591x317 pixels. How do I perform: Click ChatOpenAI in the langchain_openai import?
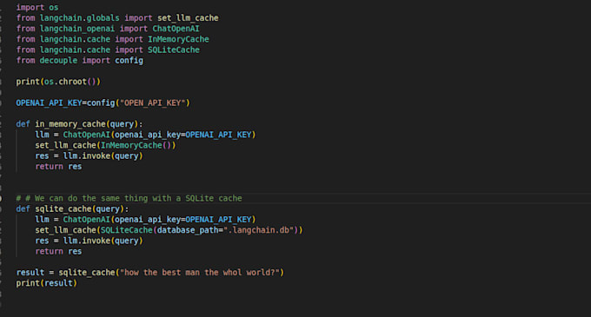[176, 29]
